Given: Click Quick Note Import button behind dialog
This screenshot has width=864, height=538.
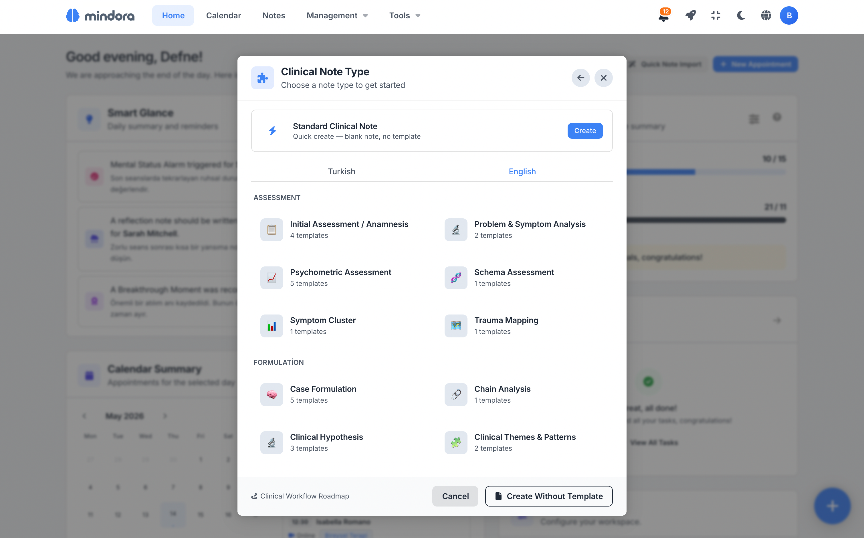Looking at the screenshot, I should point(666,64).
